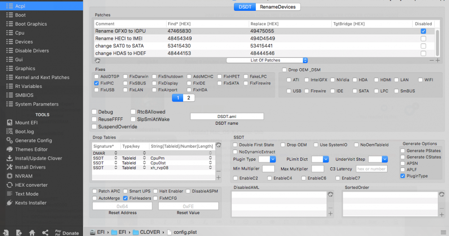Screen dimensions: 449x236
Task: Click the hand icon in DisabledAML
Action: (330, 194)
